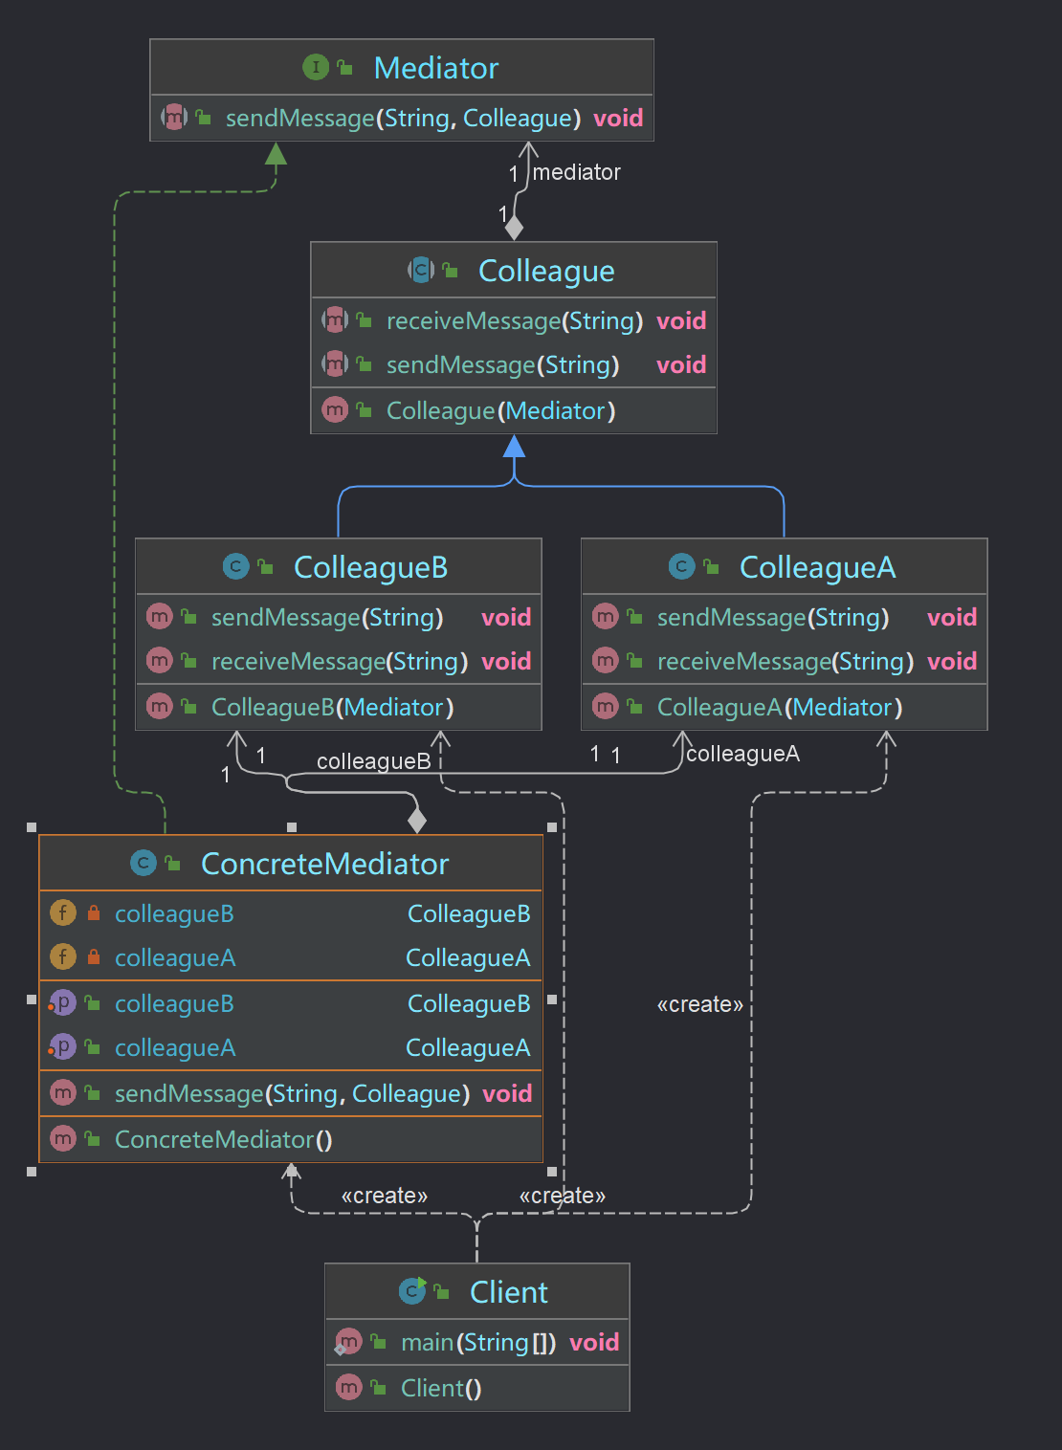Select the Colleague(Mediator) constructor

coord(500,411)
